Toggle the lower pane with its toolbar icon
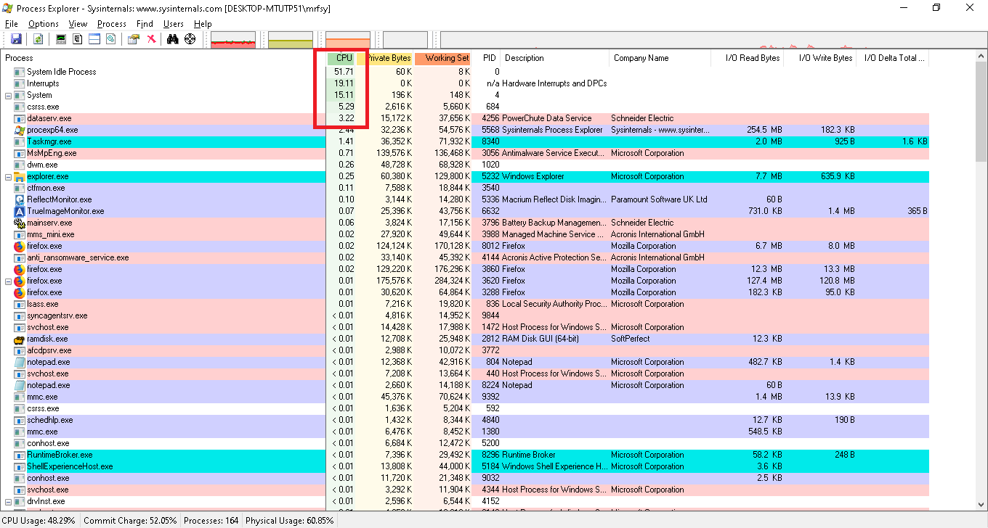The image size is (988, 528). (x=94, y=38)
